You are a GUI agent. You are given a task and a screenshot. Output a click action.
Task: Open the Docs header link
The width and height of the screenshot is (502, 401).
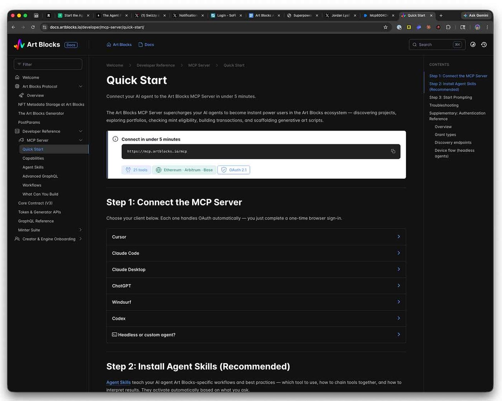pos(146,45)
